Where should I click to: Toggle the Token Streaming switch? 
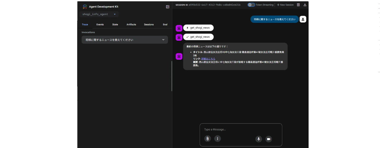(x=251, y=5)
